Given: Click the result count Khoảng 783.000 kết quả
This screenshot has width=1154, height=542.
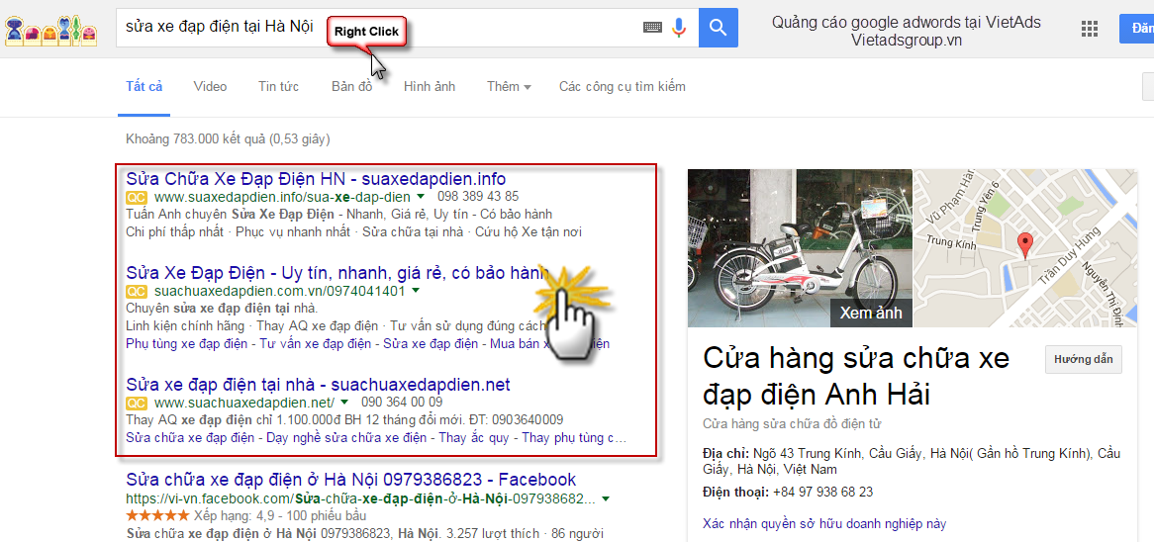Looking at the screenshot, I should (x=228, y=138).
